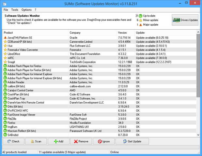
Task: Open the Options menu
Action: (26, 10)
